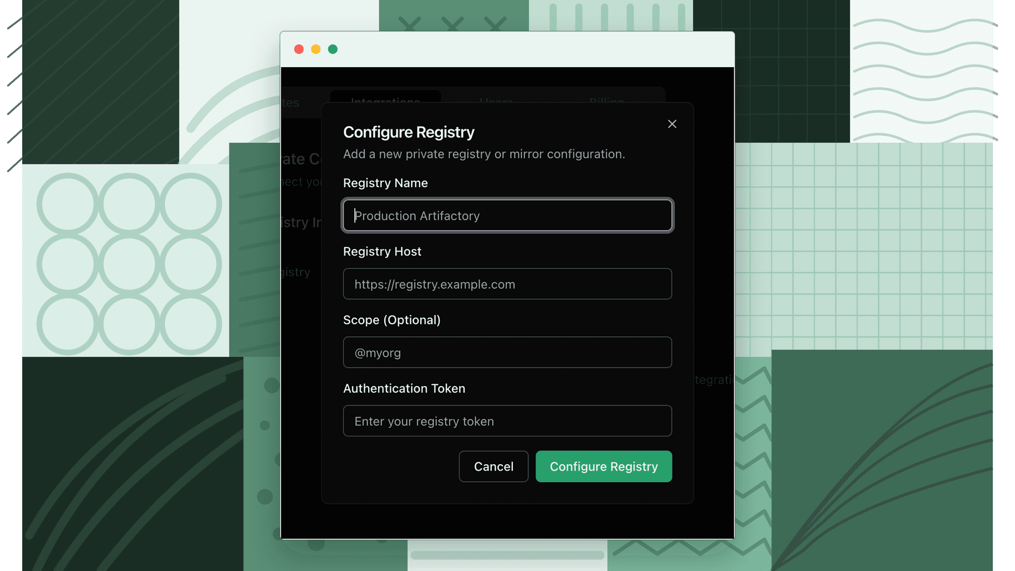Click the "Registry Host" label
Viewport: 1015px width, 571px height.
382,252
